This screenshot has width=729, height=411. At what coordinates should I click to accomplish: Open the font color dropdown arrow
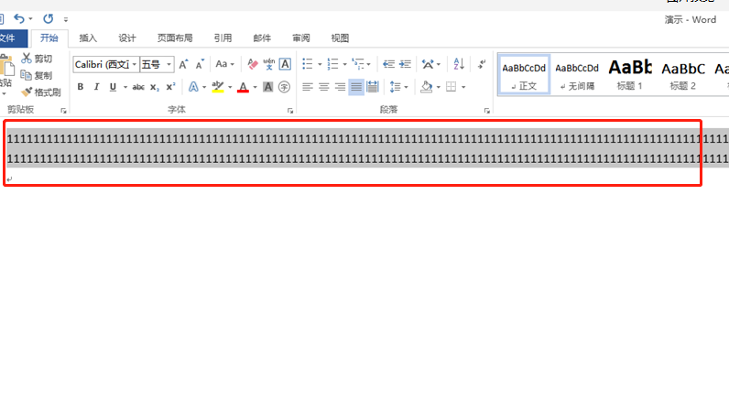click(x=255, y=87)
